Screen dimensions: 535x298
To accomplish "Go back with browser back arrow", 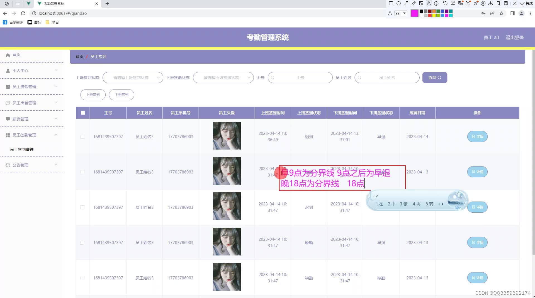I will tap(5, 13).
